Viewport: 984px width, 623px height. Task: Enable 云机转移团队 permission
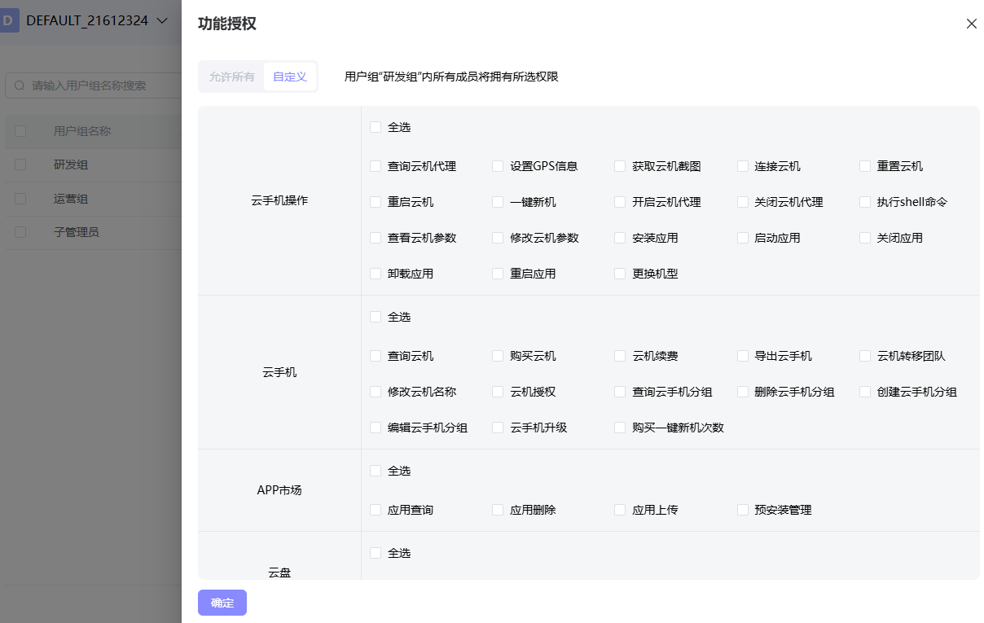point(865,356)
